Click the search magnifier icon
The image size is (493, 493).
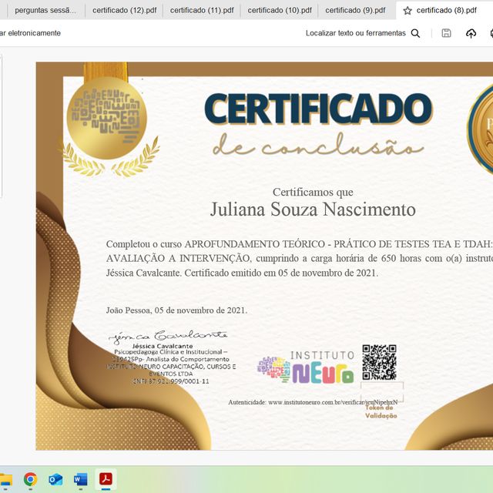click(415, 33)
